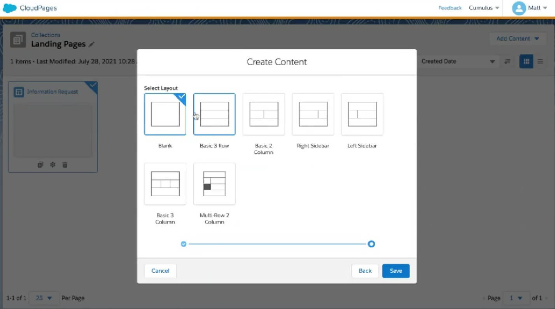
Task: Switch to grid view
Action: click(x=527, y=61)
